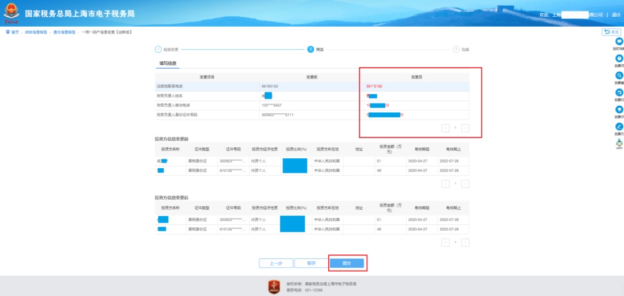Screen dimensions: 624x296
Task: Go back with the 上一步 button
Action: pos(276,263)
